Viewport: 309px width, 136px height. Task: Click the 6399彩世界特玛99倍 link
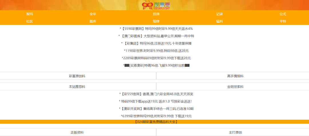[x=156, y=116]
